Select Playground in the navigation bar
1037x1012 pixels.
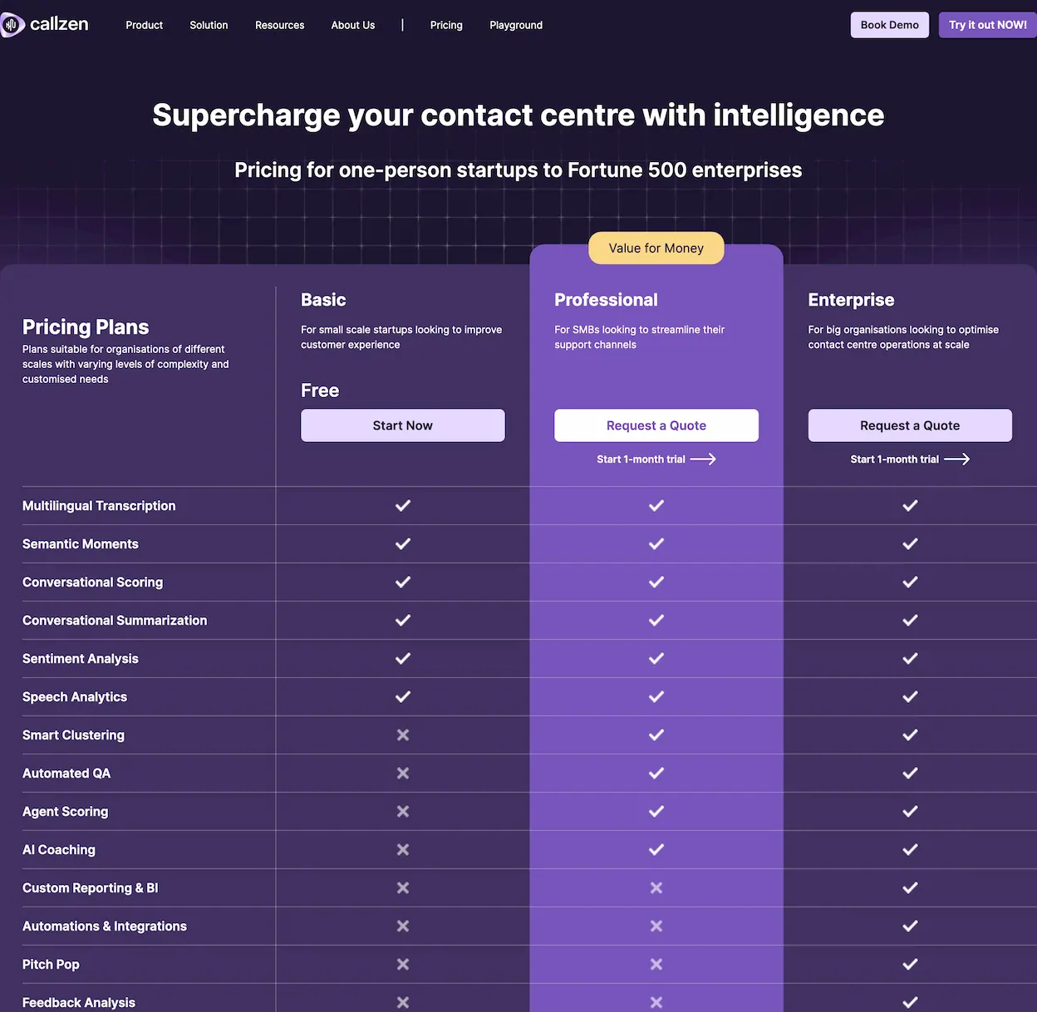click(x=515, y=25)
